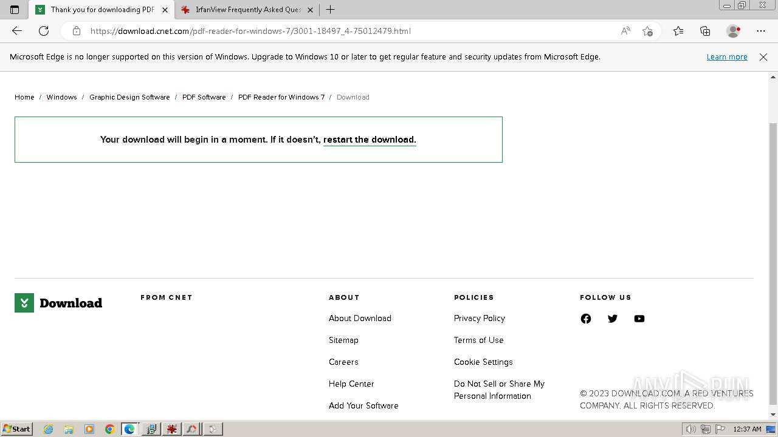The width and height of the screenshot is (778, 437).
Task: Open Action Center flag icon
Action: (720, 429)
